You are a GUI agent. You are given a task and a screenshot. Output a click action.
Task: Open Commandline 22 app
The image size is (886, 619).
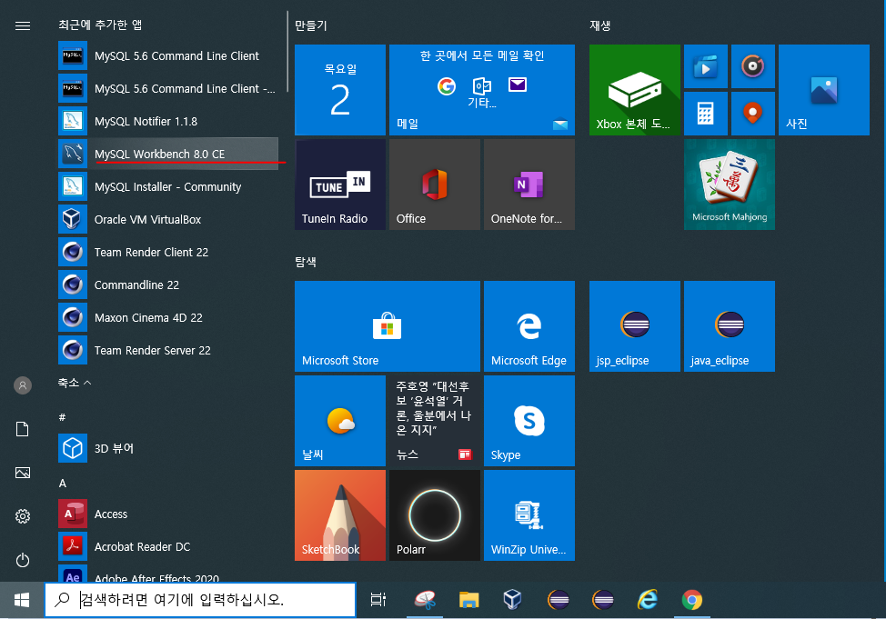167,285
